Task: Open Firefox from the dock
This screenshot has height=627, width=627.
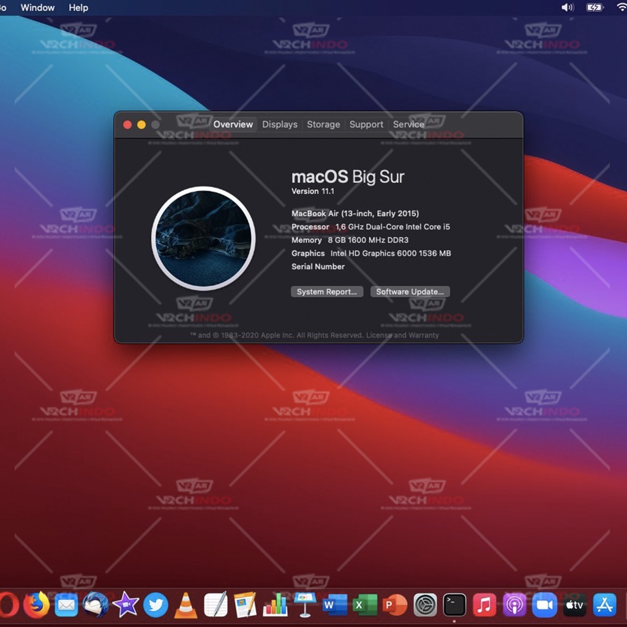Action: pos(37,605)
